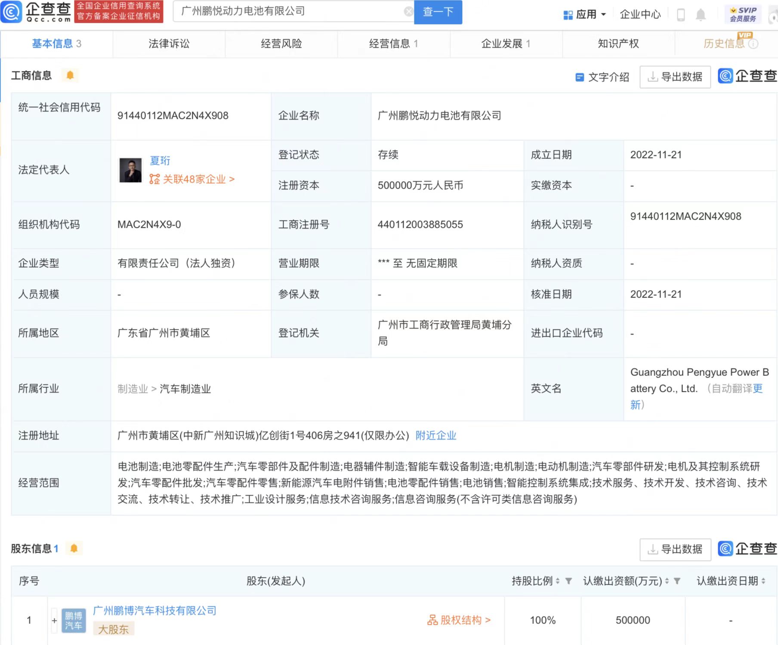Image resolution: width=778 pixels, height=645 pixels.
Task: Click the bell alert icon beside 股东信息
Action: tap(74, 548)
